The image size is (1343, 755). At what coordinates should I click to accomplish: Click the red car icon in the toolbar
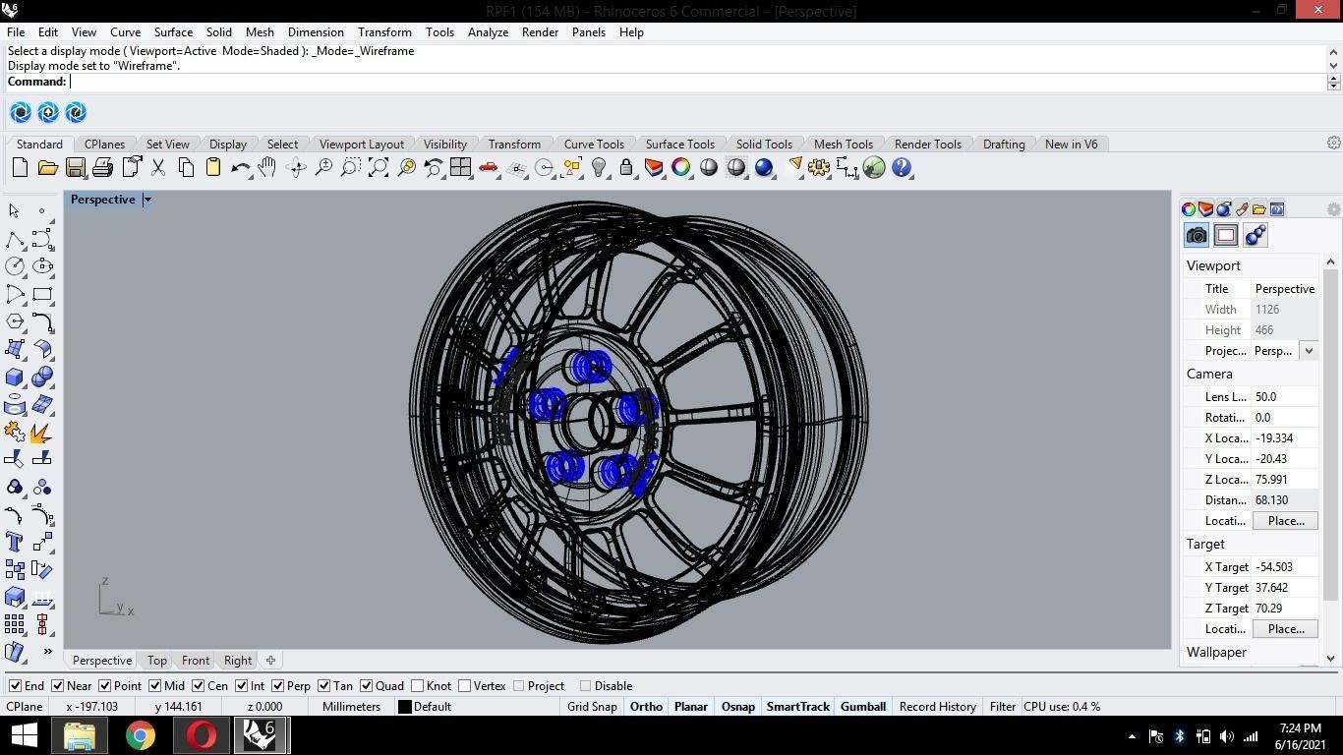[x=488, y=168]
